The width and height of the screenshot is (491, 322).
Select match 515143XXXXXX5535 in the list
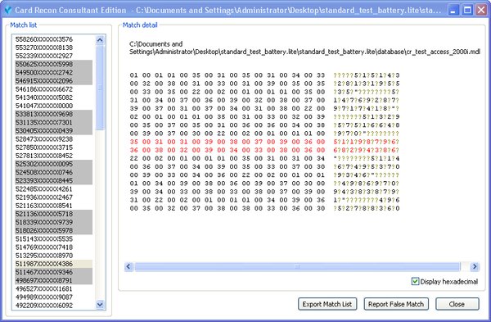[x=53, y=239]
